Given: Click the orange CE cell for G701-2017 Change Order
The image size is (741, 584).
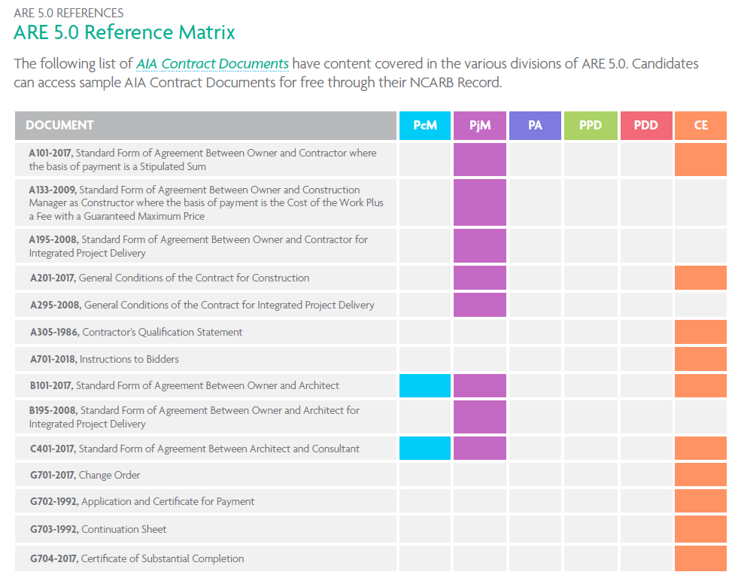Looking at the screenshot, I should tap(700, 474).
